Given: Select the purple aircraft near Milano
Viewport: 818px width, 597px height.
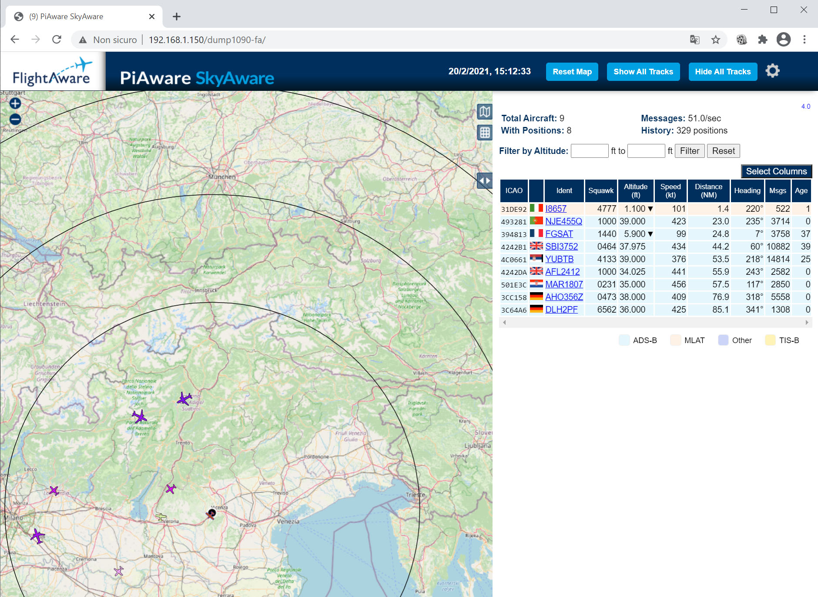Looking at the screenshot, I should point(37,536).
